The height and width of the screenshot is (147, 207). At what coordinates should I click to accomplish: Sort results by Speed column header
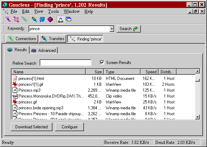pos(149,72)
